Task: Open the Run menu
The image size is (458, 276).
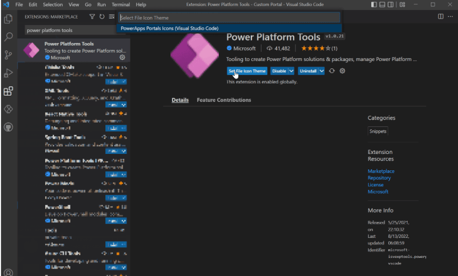Action: tap(101, 4)
